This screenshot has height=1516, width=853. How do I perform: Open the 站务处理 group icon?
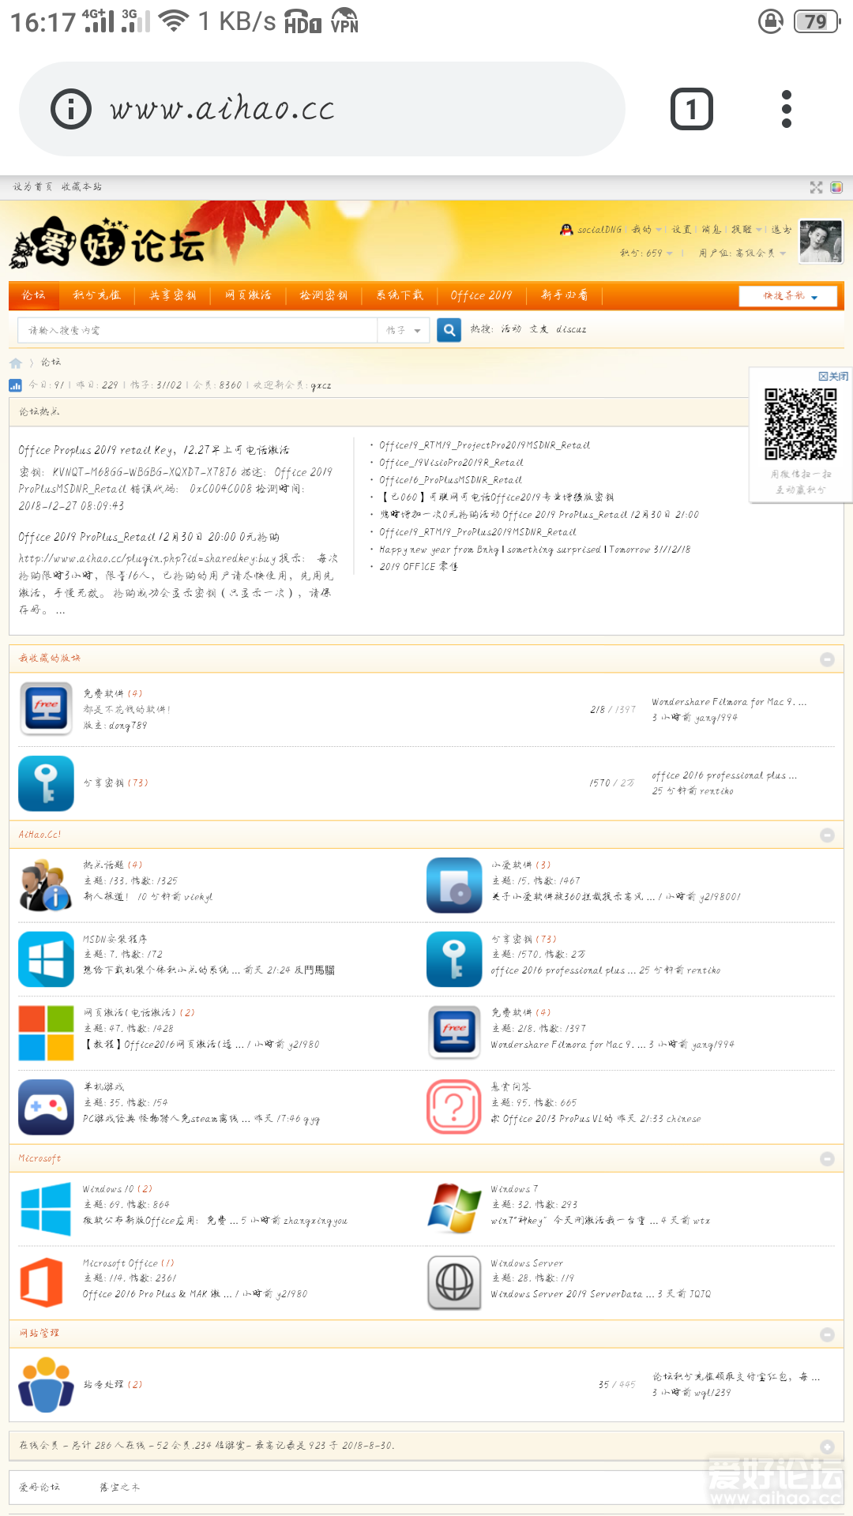click(47, 1384)
